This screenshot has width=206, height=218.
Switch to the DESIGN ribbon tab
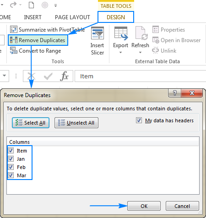[116, 17]
